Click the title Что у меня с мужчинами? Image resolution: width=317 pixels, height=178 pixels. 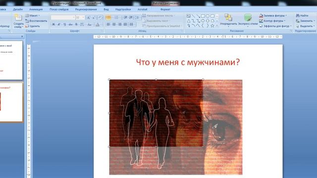(x=188, y=62)
